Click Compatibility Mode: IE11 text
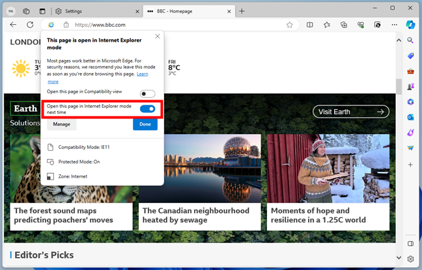 (84, 148)
